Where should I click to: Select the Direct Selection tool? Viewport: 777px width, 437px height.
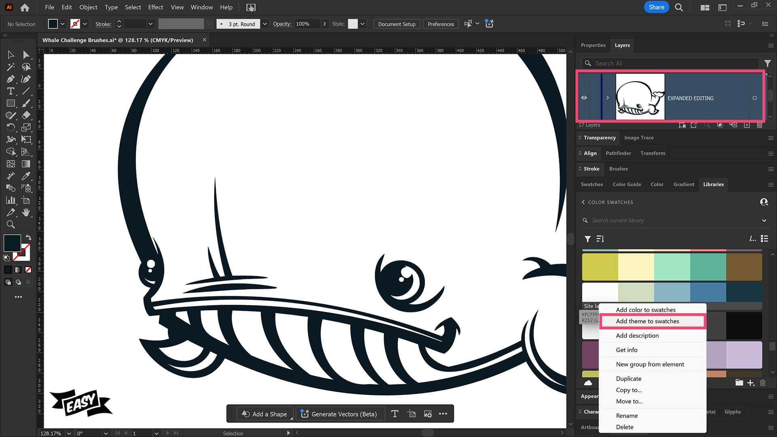click(x=26, y=55)
